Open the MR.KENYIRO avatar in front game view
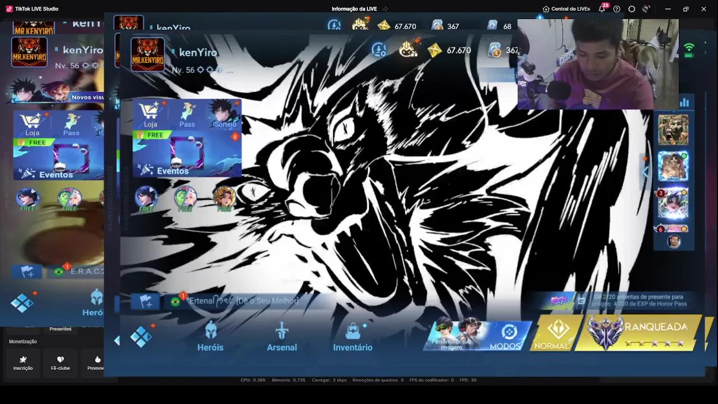 [148, 54]
